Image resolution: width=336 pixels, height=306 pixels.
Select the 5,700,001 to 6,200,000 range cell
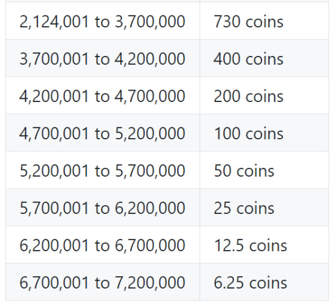[103, 208]
